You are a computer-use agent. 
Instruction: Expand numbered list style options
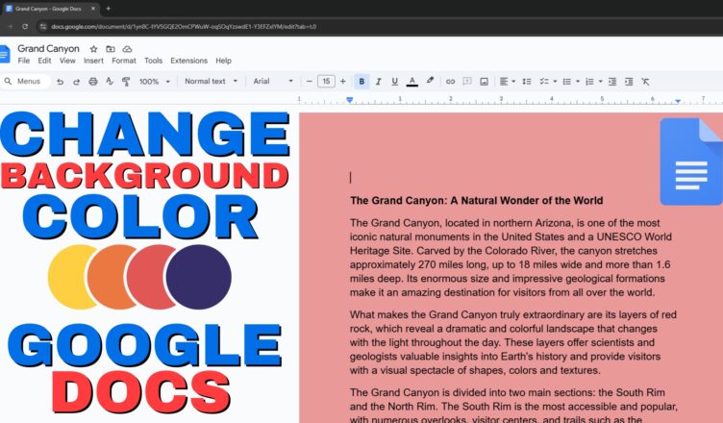pyautogui.click(x=600, y=82)
